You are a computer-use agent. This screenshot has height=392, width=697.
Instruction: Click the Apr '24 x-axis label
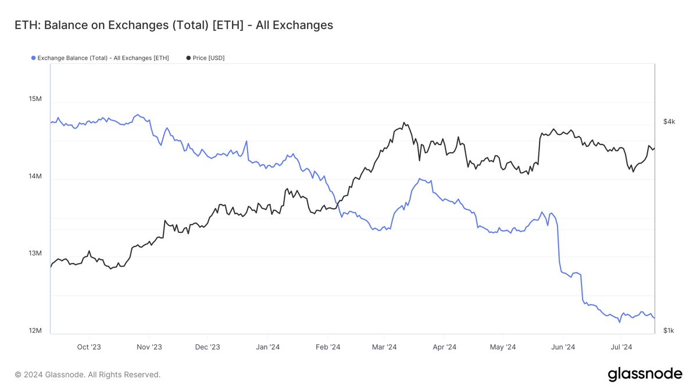pyautogui.click(x=445, y=347)
